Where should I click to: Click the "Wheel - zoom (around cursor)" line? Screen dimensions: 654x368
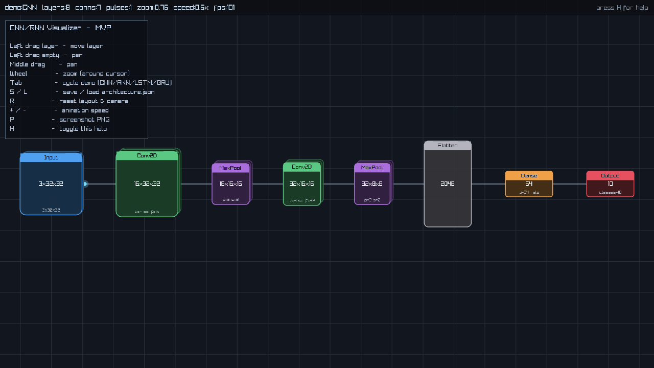(x=69, y=74)
